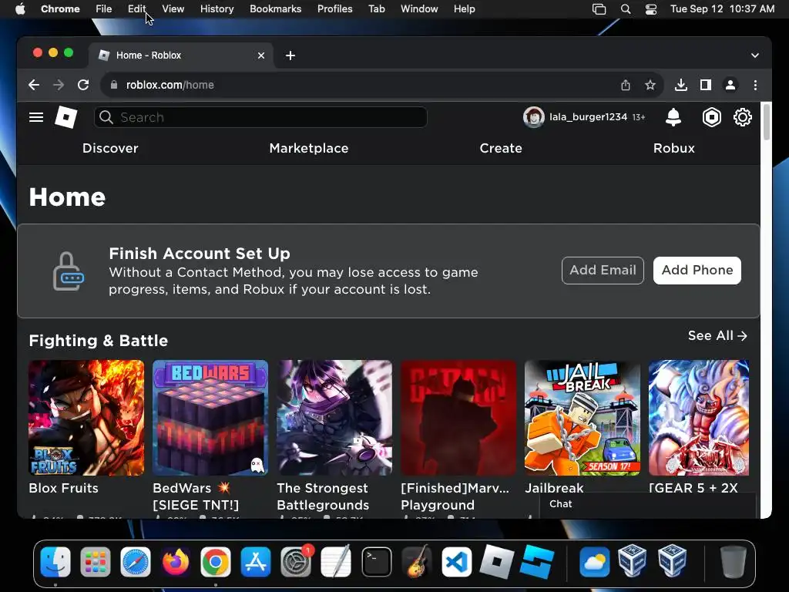Screen dimensions: 789x592
Task: Click the lala_burger1234 username
Action: coord(588,117)
